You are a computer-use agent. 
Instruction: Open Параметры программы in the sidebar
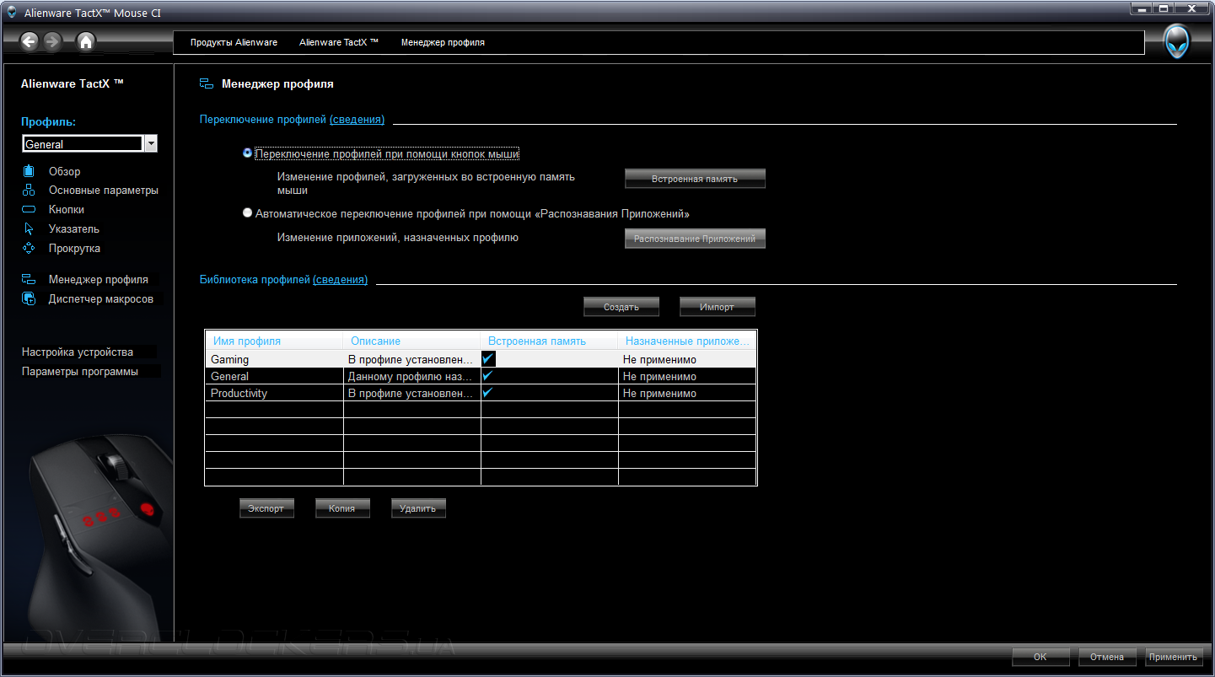[80, 371]
